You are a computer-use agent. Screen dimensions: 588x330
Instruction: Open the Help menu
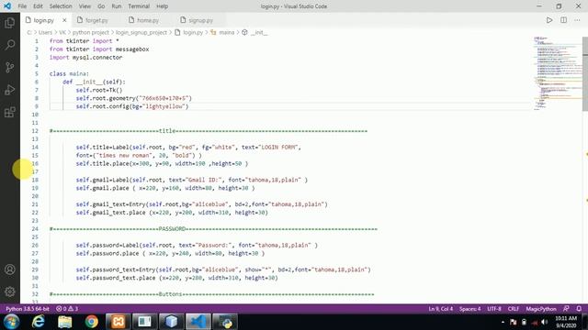(162, 6)
